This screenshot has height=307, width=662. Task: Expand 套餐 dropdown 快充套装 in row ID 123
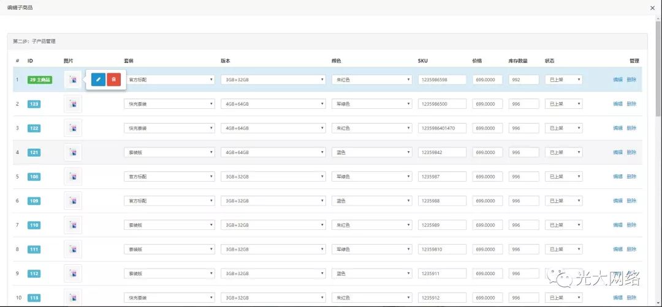point(169,103)
